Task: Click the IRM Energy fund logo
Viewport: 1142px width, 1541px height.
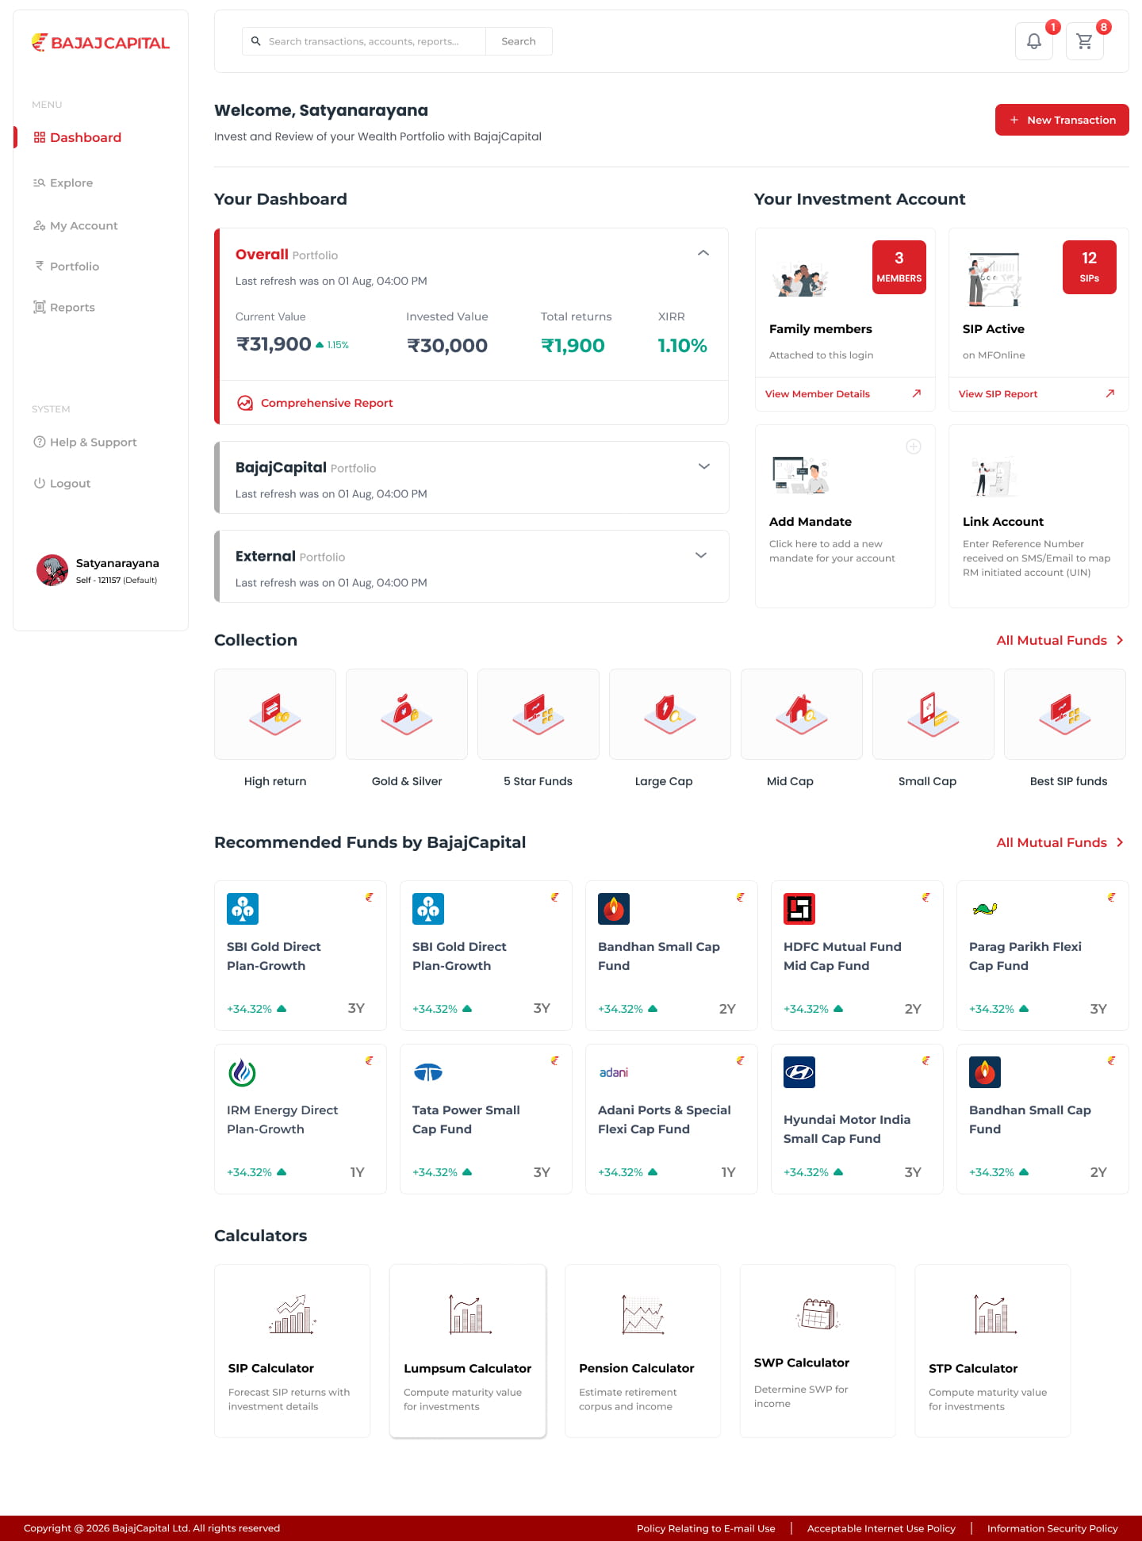Action: [243, 1072]
